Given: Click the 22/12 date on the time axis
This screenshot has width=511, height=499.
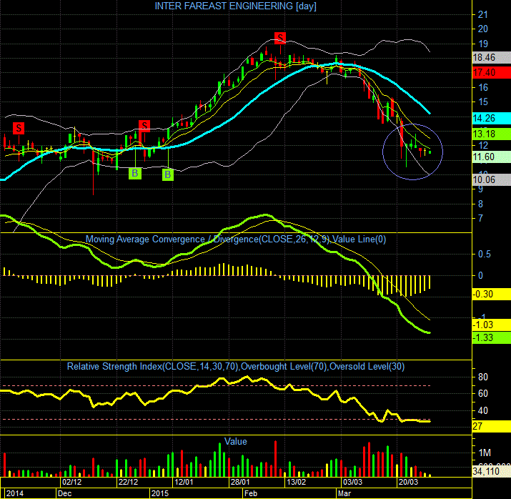Looking at the screenshot, I should click(x=128, y=482).
